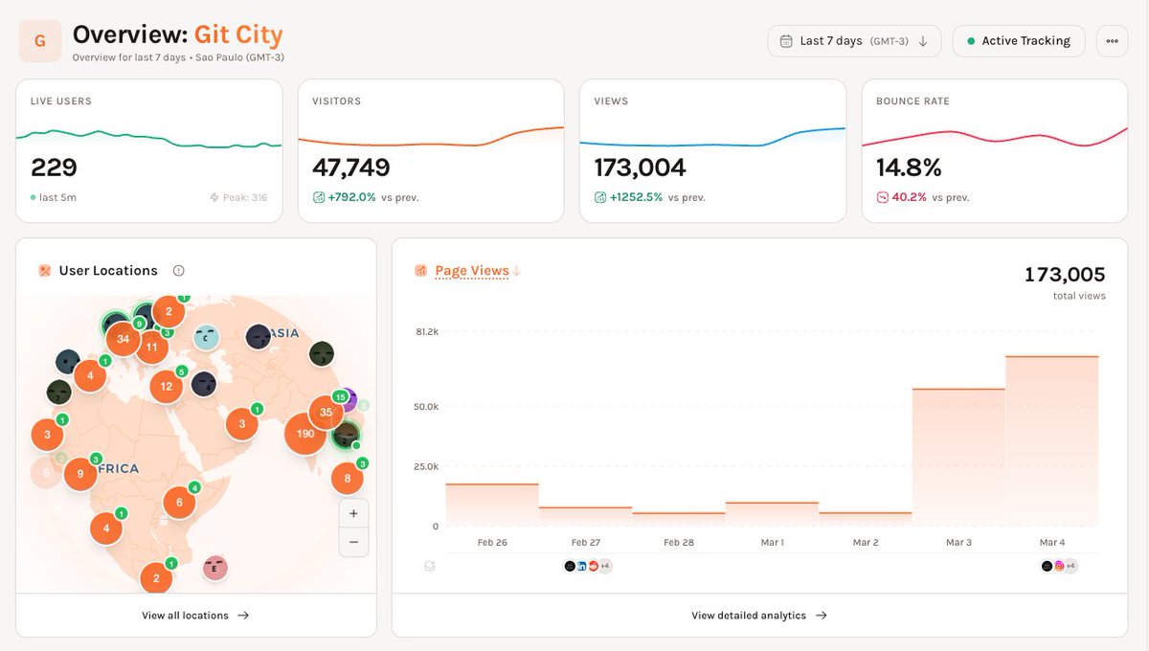Click the trend icon next to +1252.5%

(x=600, y=197)
